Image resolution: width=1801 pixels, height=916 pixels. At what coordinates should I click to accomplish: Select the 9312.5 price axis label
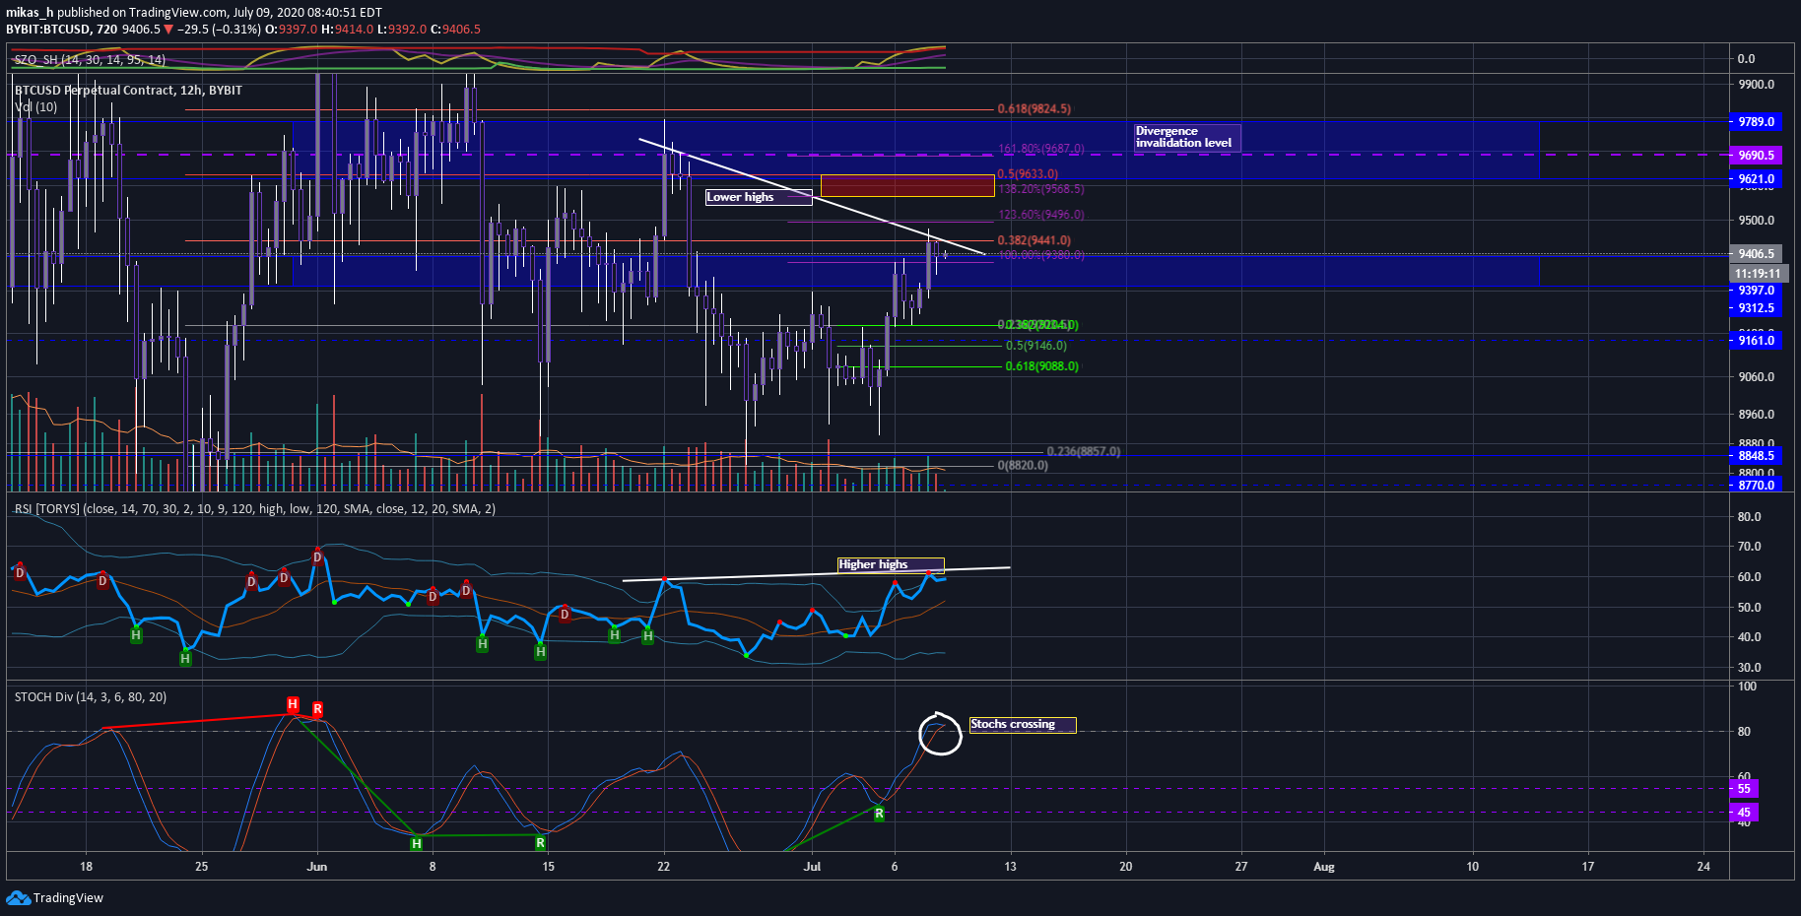[1756, 308]
